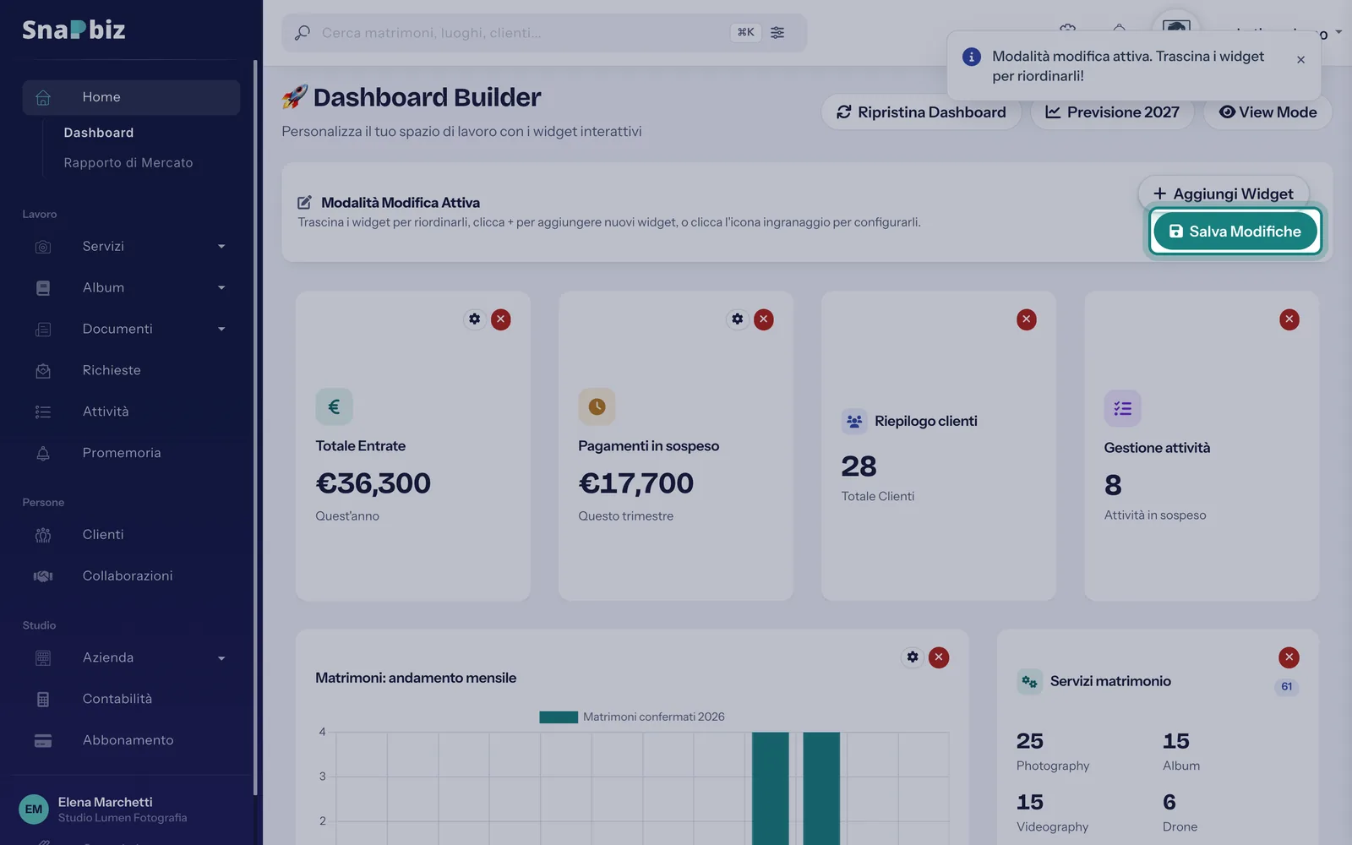The image size is (1352, 845).
Task: Click the people icon in Riepilogo clienti
Action: [x=854, y=421]
